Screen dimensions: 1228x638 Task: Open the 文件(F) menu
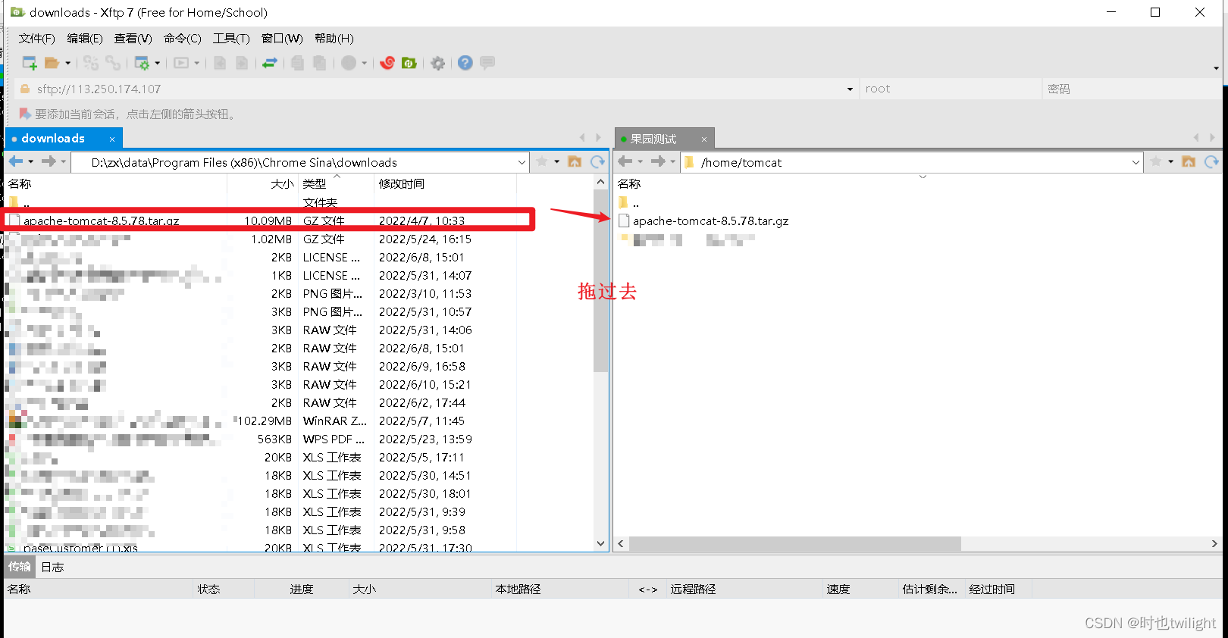coord(37,39)
